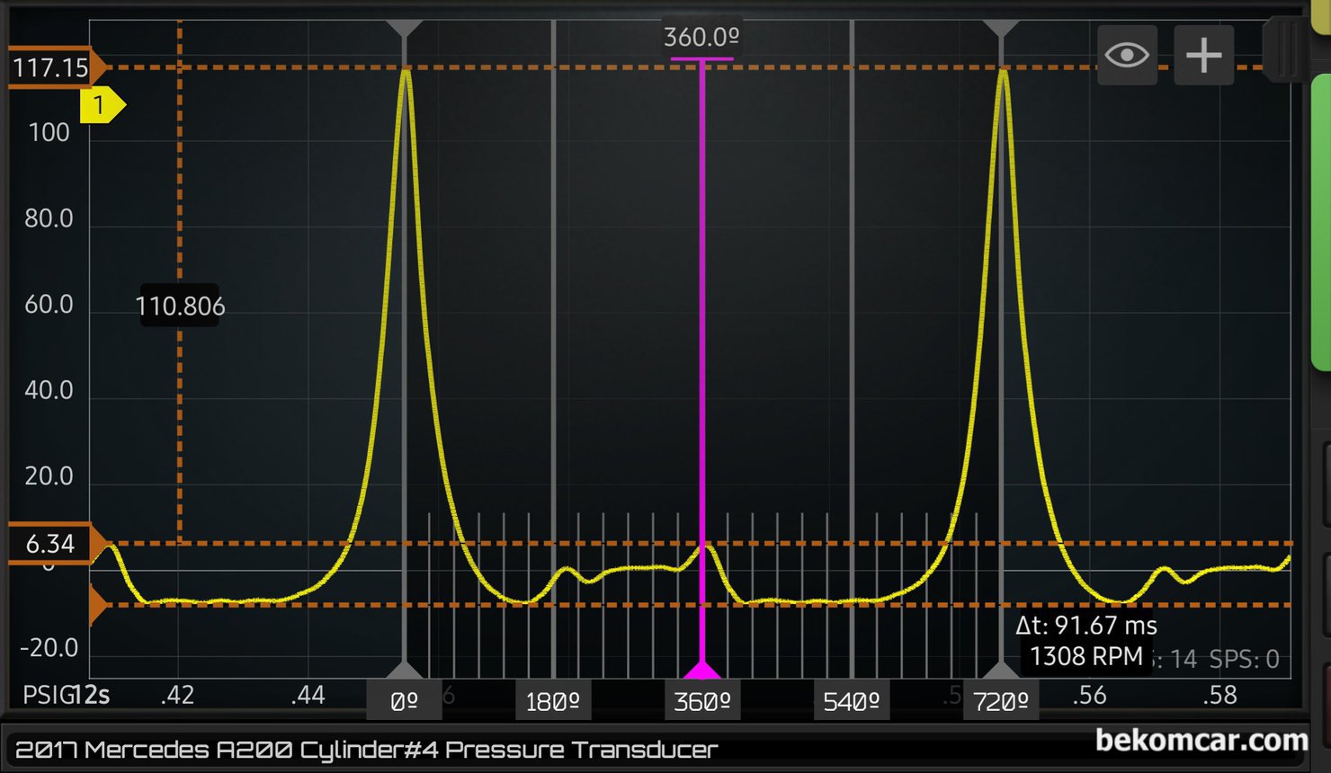The image size is (1331, 773).
Task: Open the top-right panel grip handle
Action: [1287, 49]
